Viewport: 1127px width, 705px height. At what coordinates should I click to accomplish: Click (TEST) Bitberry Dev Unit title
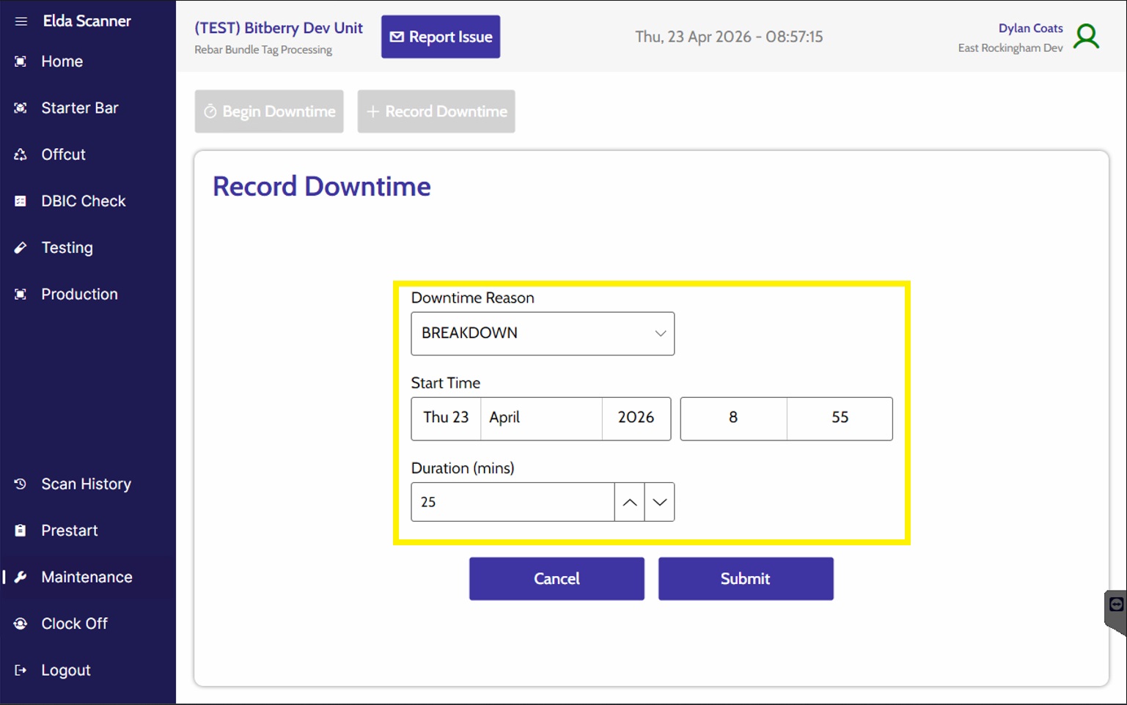click(x=279, y=28)
